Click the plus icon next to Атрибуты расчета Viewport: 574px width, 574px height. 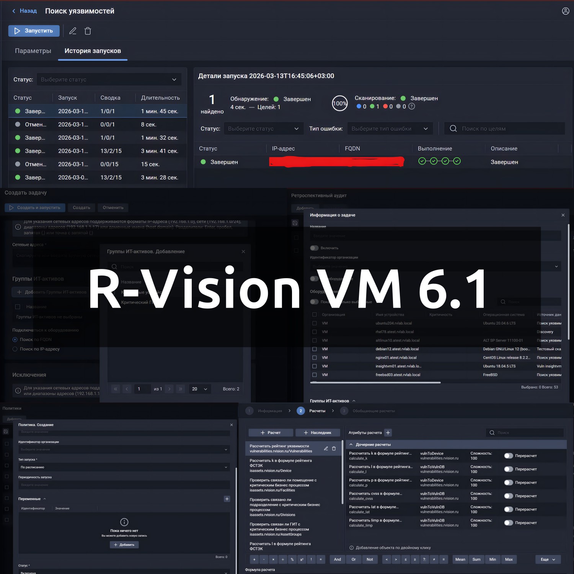(388, 433)
